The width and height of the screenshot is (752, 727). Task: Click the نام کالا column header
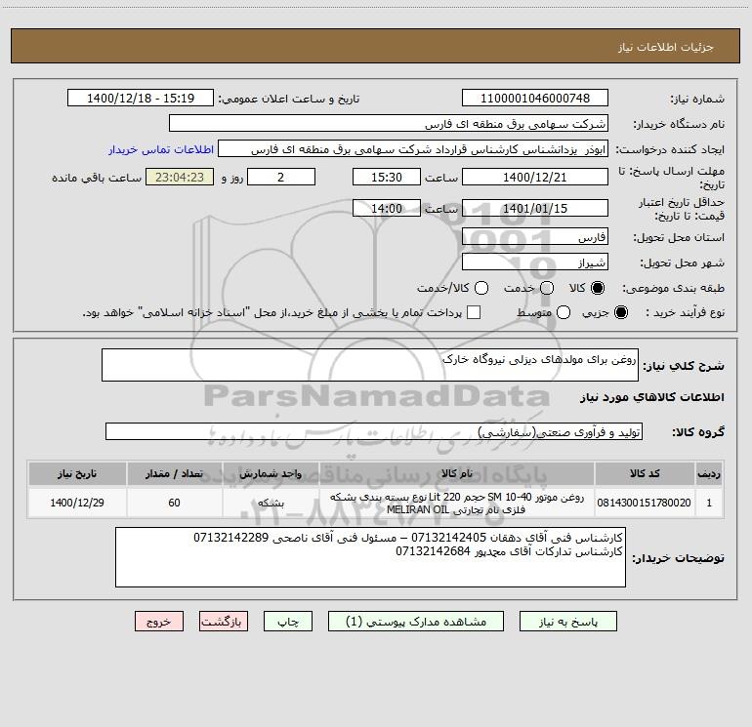457,473
